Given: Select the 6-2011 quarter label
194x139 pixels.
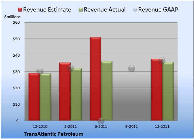Looking at the screenshot, I should pos(101,126).
